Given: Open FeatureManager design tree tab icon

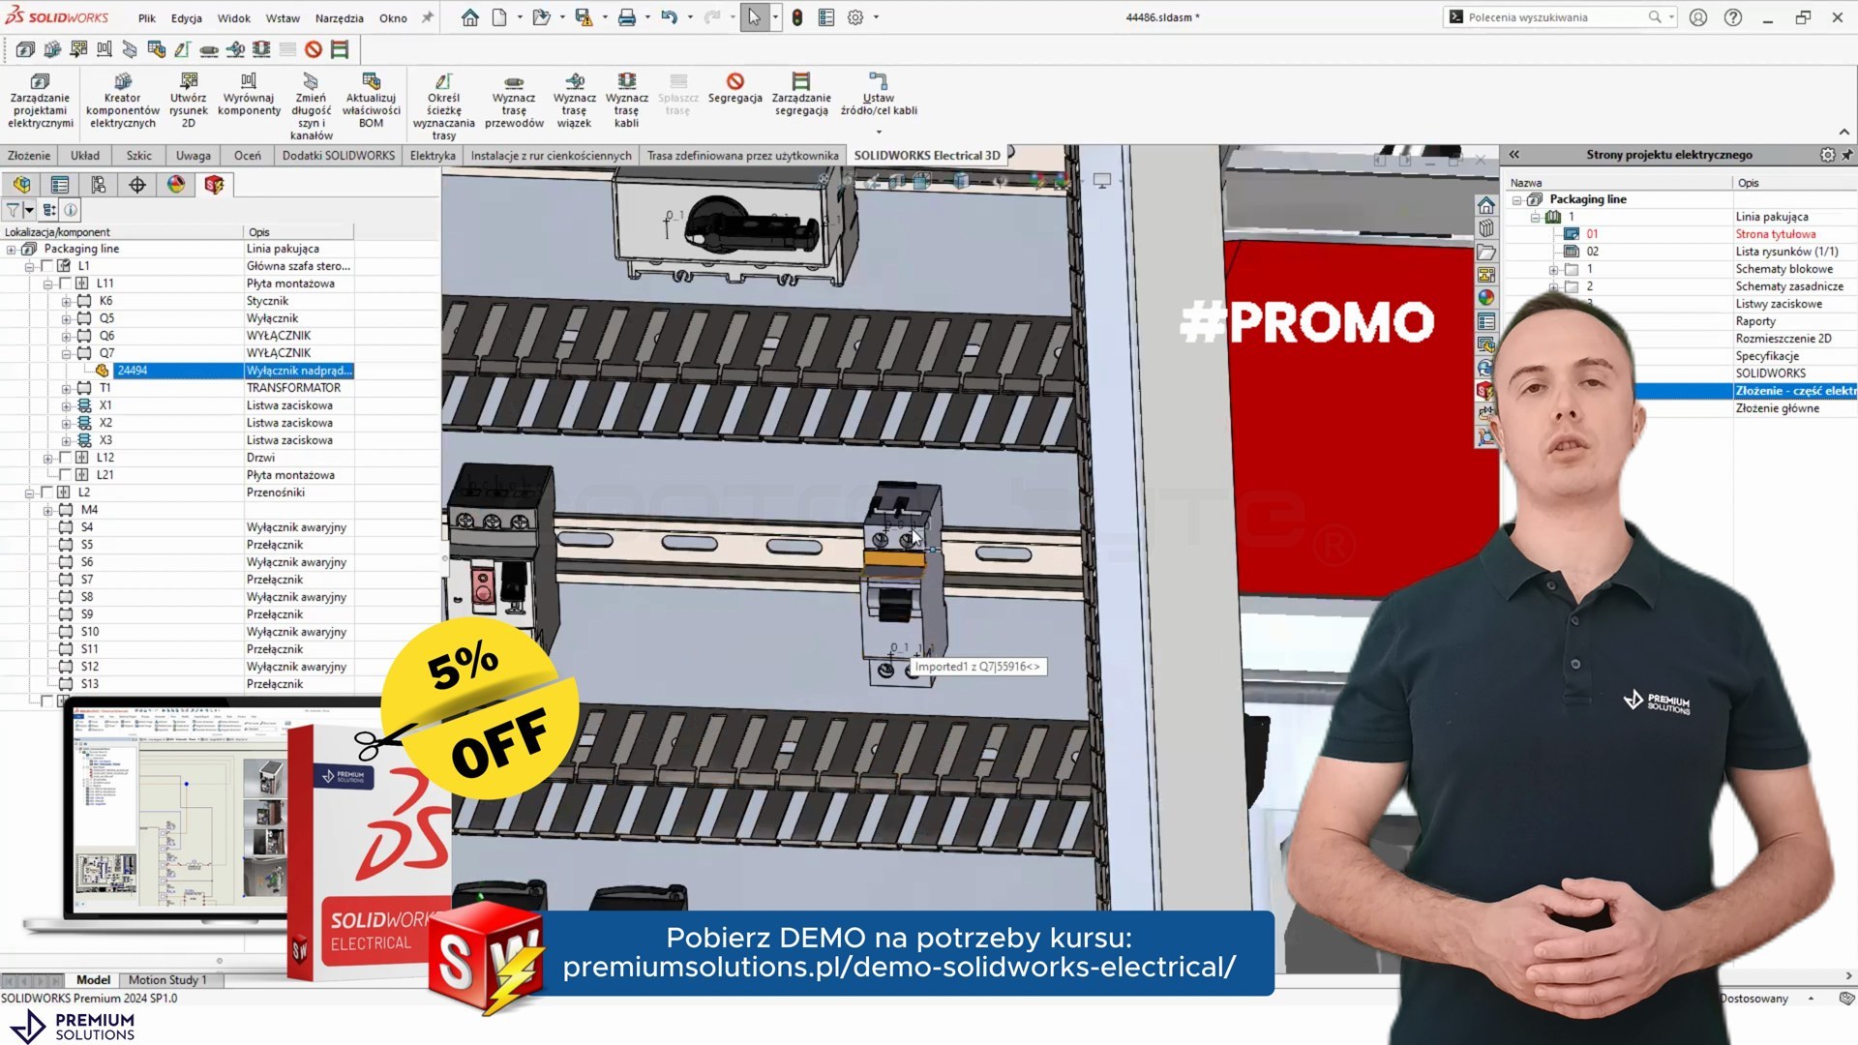Looking at the screenshot, I should [x=21, y=185].
